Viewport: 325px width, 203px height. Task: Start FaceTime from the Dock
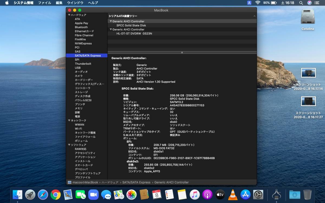[81, 194]
